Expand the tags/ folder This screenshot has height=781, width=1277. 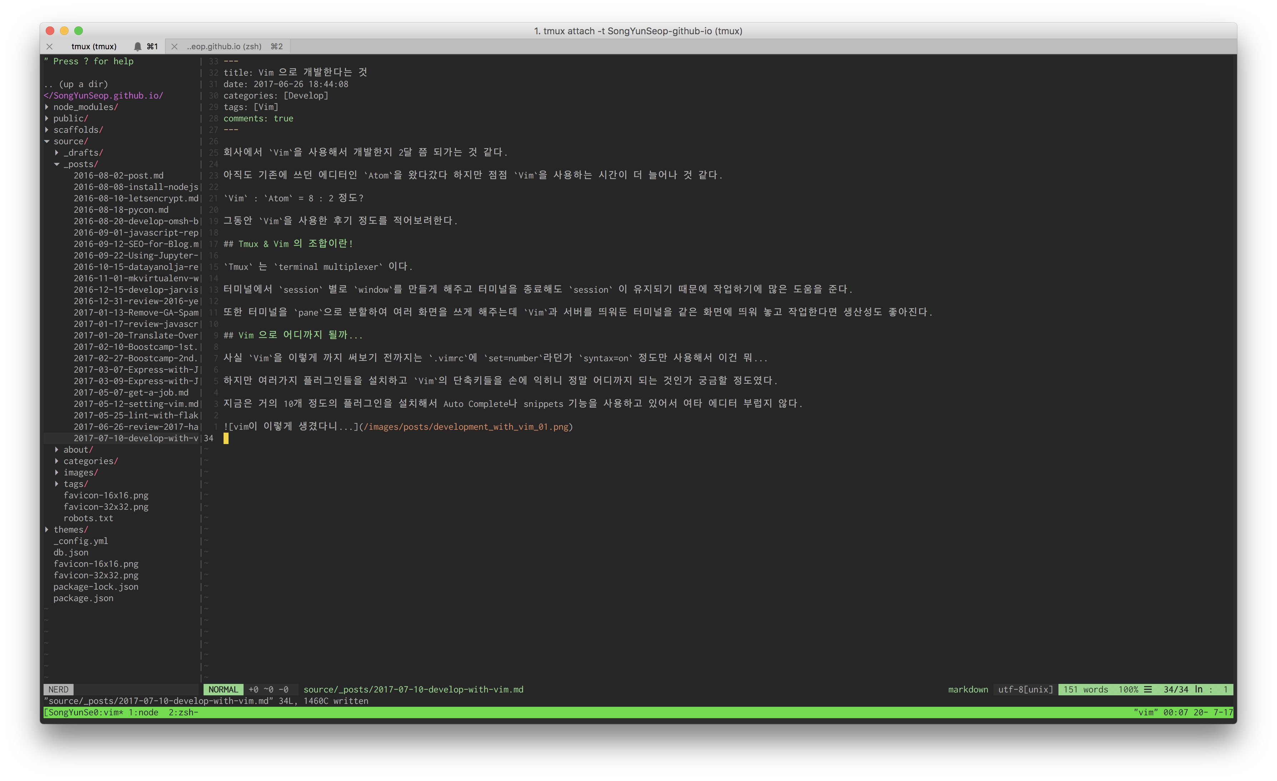[x=56, y=484]
